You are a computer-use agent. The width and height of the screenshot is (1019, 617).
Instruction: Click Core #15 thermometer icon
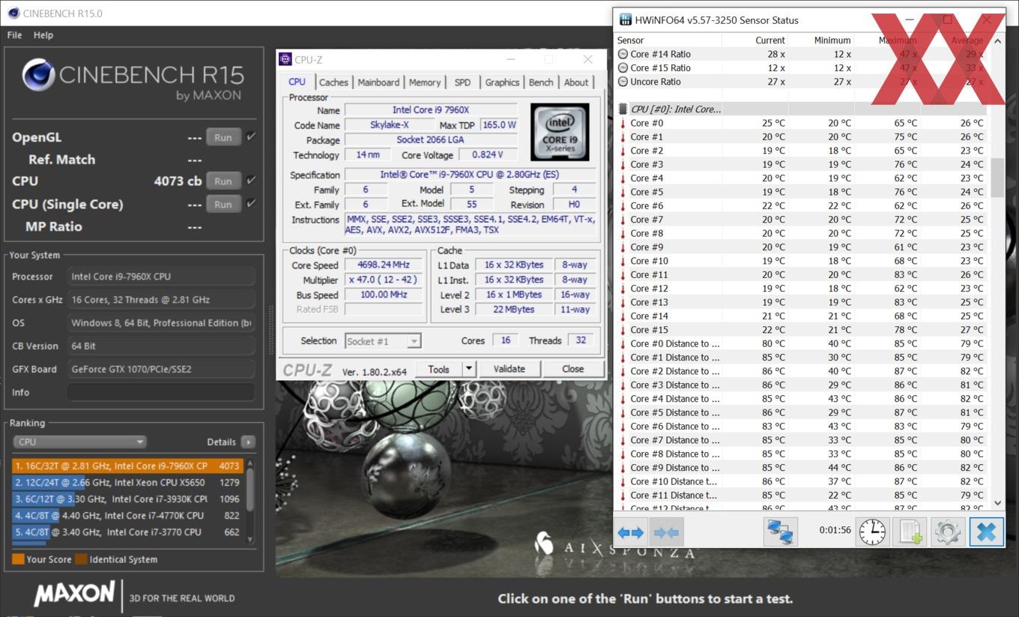click(x=622, y=330)
